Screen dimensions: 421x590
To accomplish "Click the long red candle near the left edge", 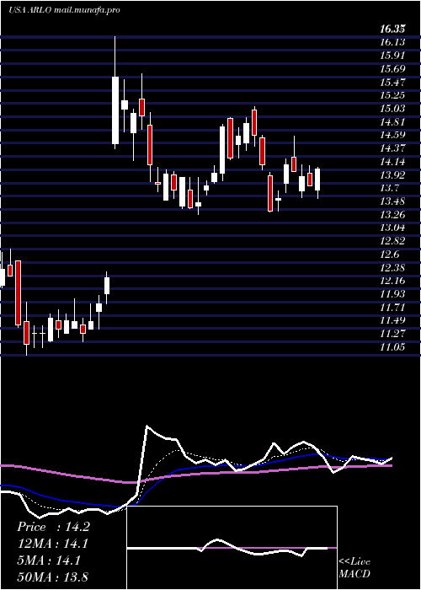I will point(18,292).
